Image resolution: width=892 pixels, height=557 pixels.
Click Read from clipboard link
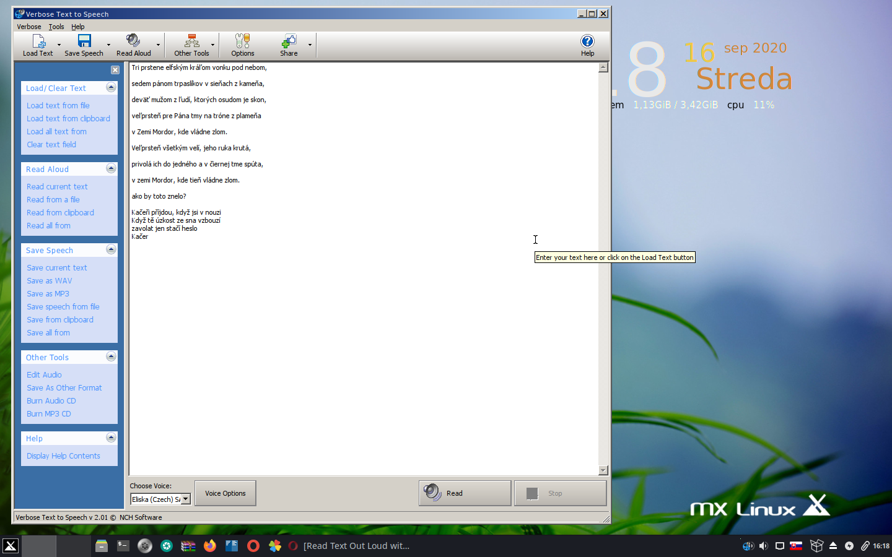click(x=60, y=213)
